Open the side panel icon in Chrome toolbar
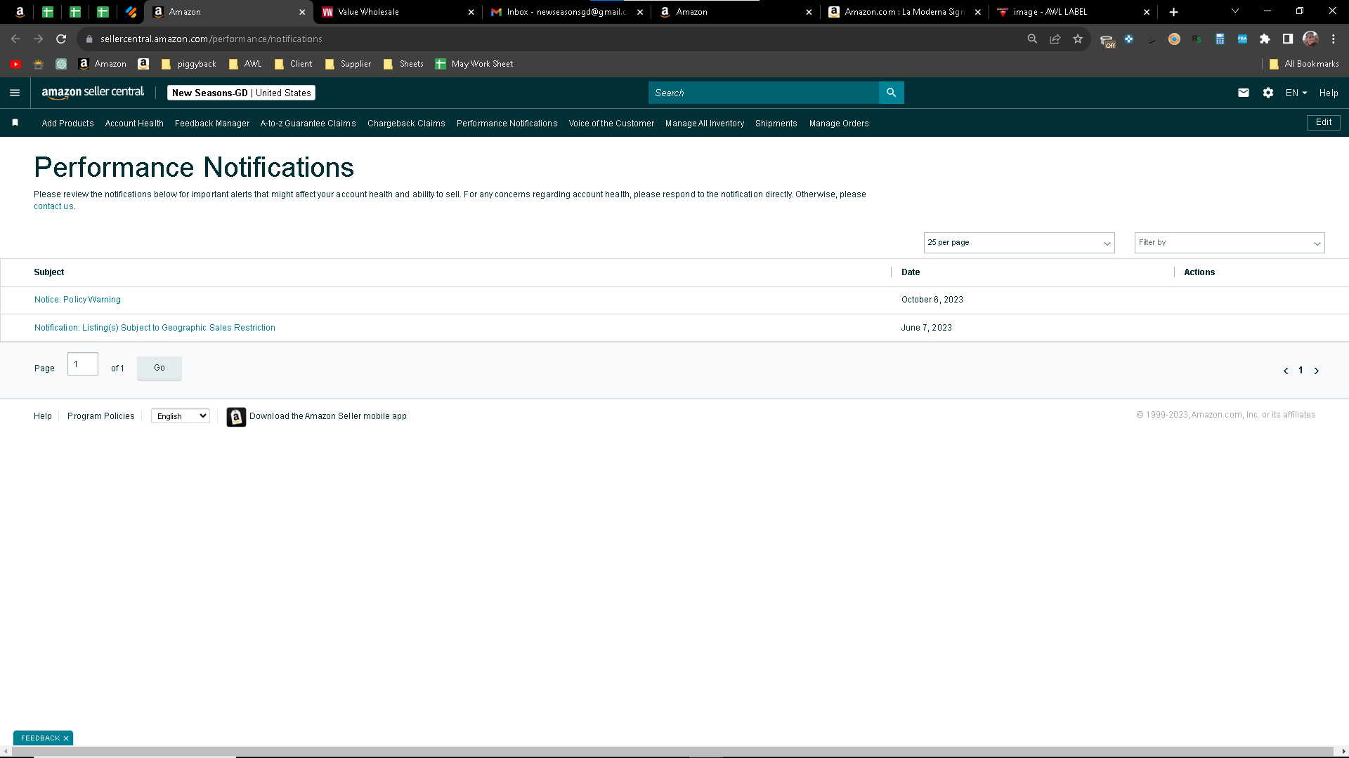Viewport: 1349px width, 758px height. tap(1288, 39)
